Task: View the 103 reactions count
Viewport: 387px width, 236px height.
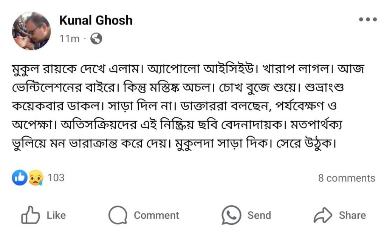Action: (x=56, y=177)
